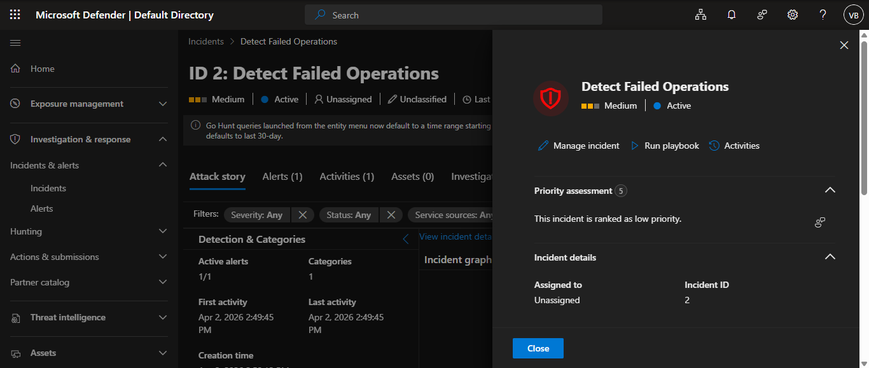Viewport: 869px width, 368px height.
Task: Click the Copilot feedback icon in Priority assessment
Action: pyautogui.click(x=820, y=222)
